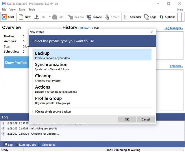
Task: Click the Archives count in Overview
Action: pos(24,41)
